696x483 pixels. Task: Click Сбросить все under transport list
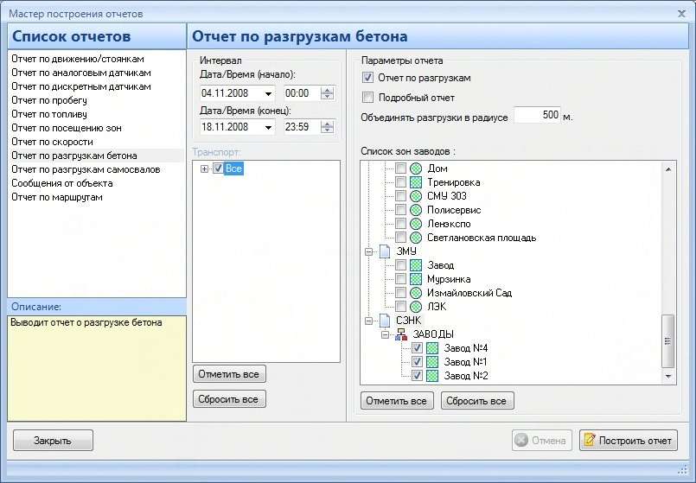click(229, 399)
